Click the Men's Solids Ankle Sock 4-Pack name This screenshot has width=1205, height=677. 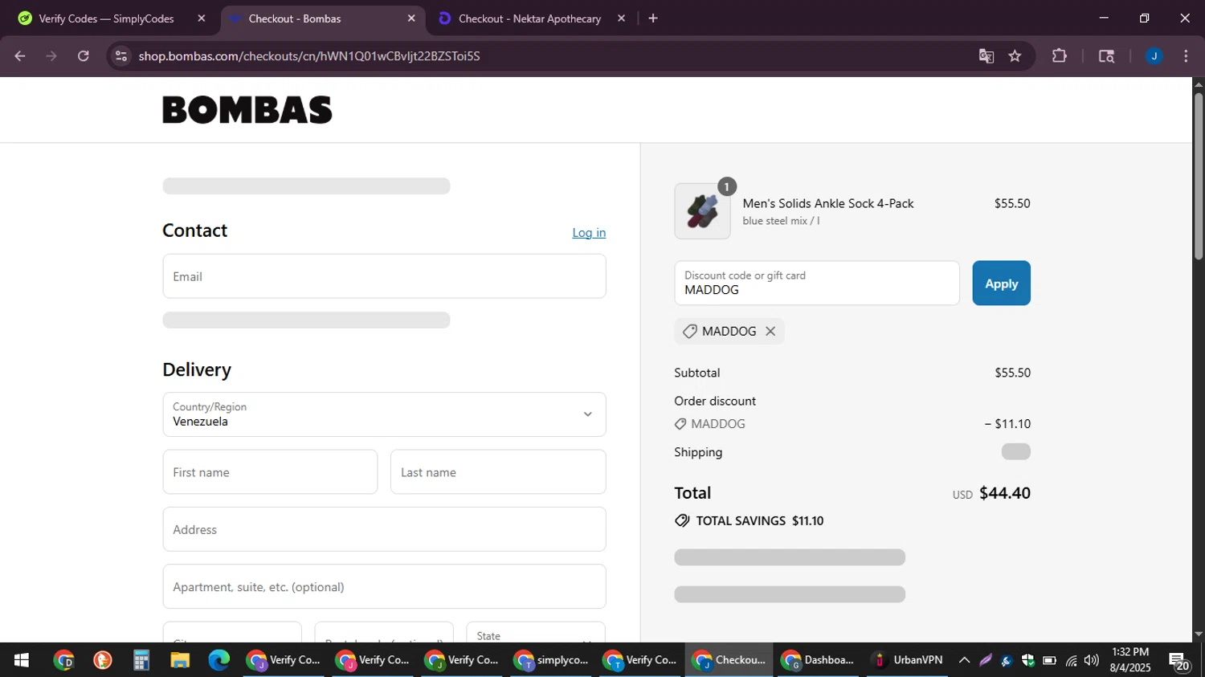[828, 204]
